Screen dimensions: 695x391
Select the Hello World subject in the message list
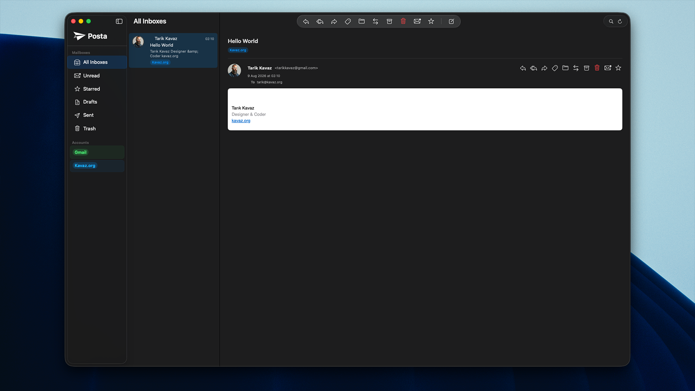tap(162, 45)
